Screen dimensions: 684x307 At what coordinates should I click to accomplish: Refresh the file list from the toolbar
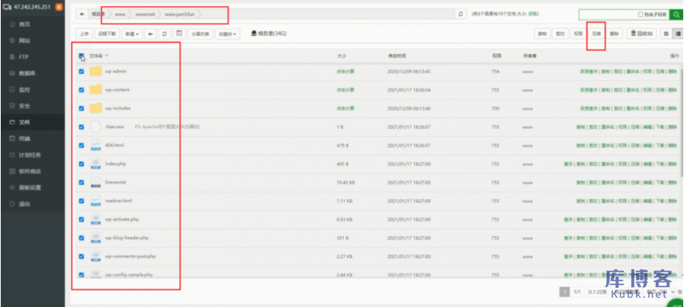coord(165,34)
